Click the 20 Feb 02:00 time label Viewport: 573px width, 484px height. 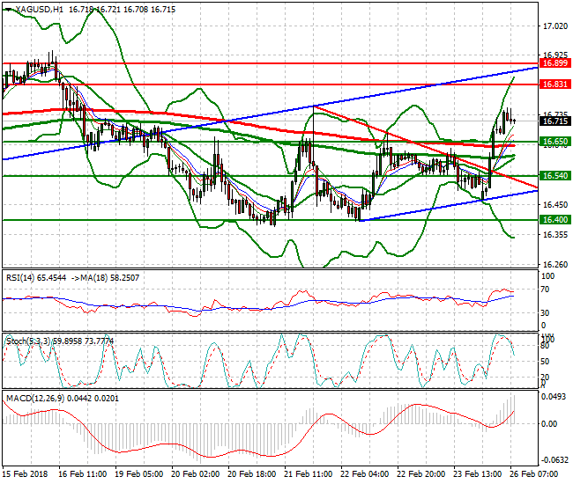(x=196, y=474)
